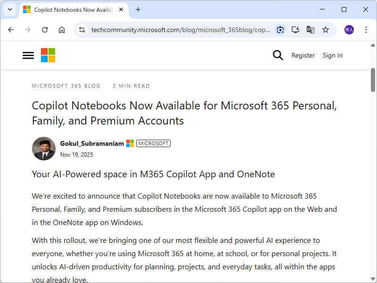Bookmark this page with the star icon
This screenshot has height=283, width=377.
point(326,30)
